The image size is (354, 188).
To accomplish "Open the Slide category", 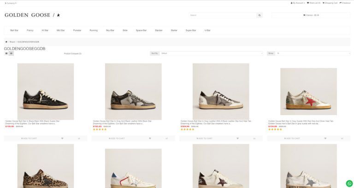I will (125, 30).
